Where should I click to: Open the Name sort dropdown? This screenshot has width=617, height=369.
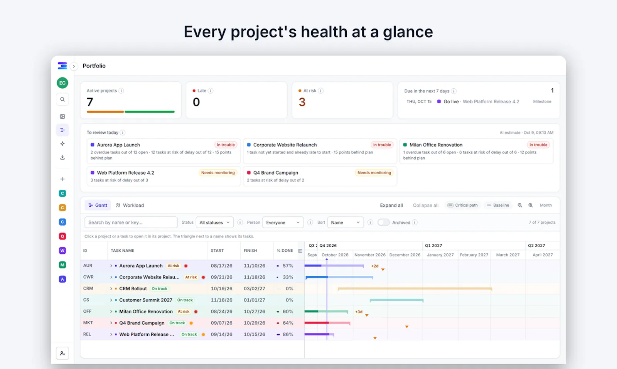[x=346, y=222]
